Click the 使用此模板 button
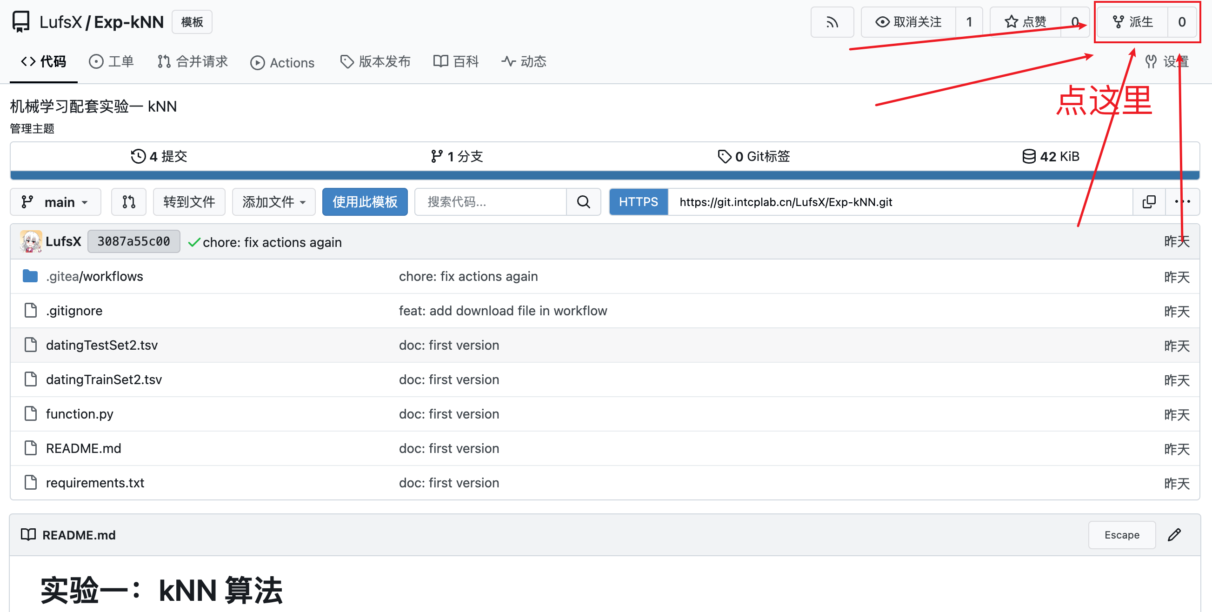The image size is (1212, 612). pyautogui.click(x=365, y=202)
